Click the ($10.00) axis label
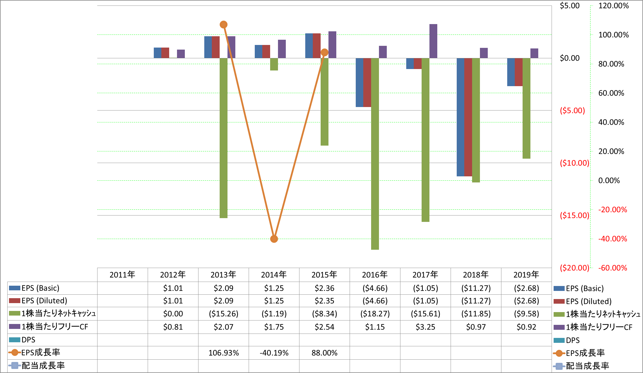 click(x=575, y=163)
